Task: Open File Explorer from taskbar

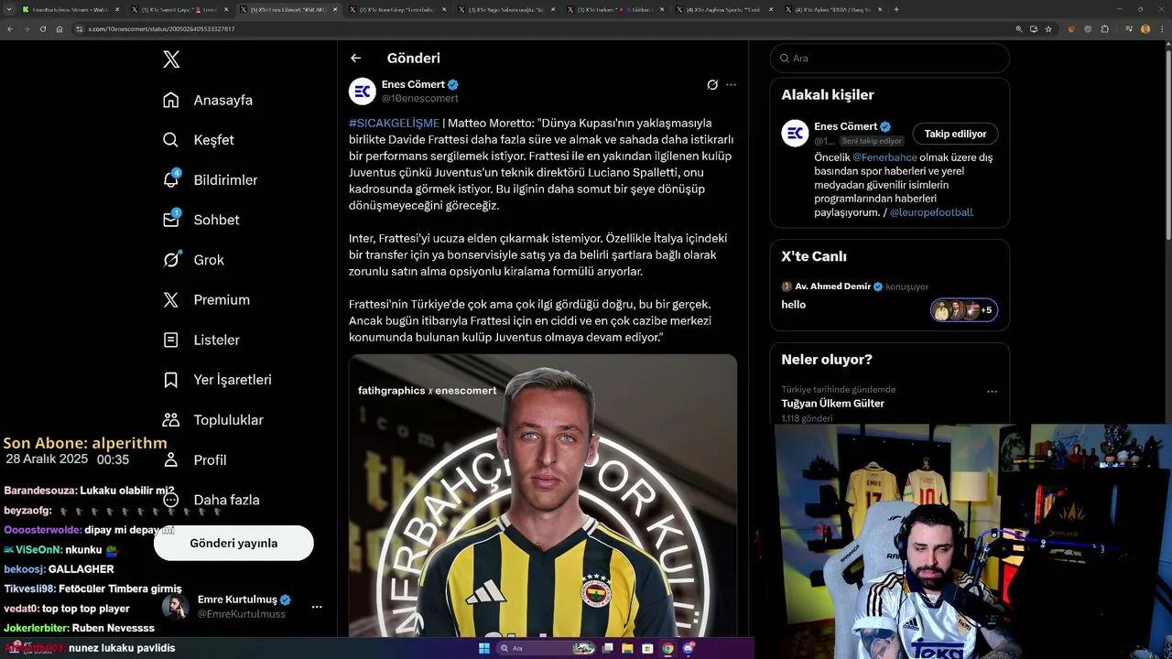Action: coord(627,648)
